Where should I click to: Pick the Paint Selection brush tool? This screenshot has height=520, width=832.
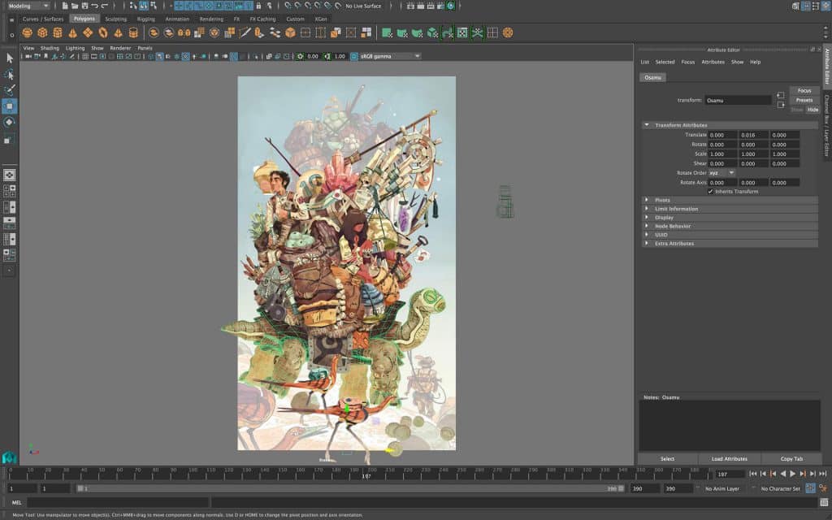(x=9, y=90)
